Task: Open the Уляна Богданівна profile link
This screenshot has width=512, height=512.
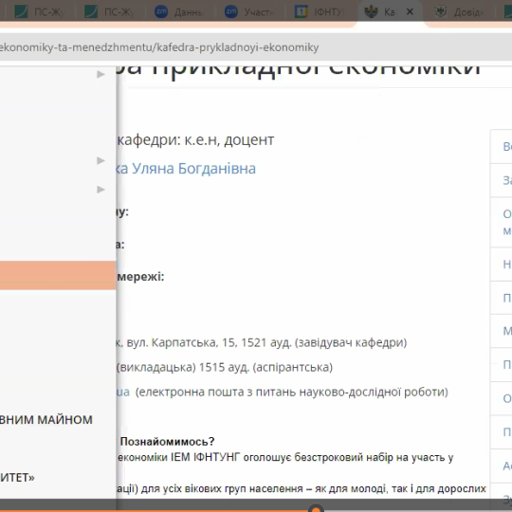Action: [x=187, y=169]
